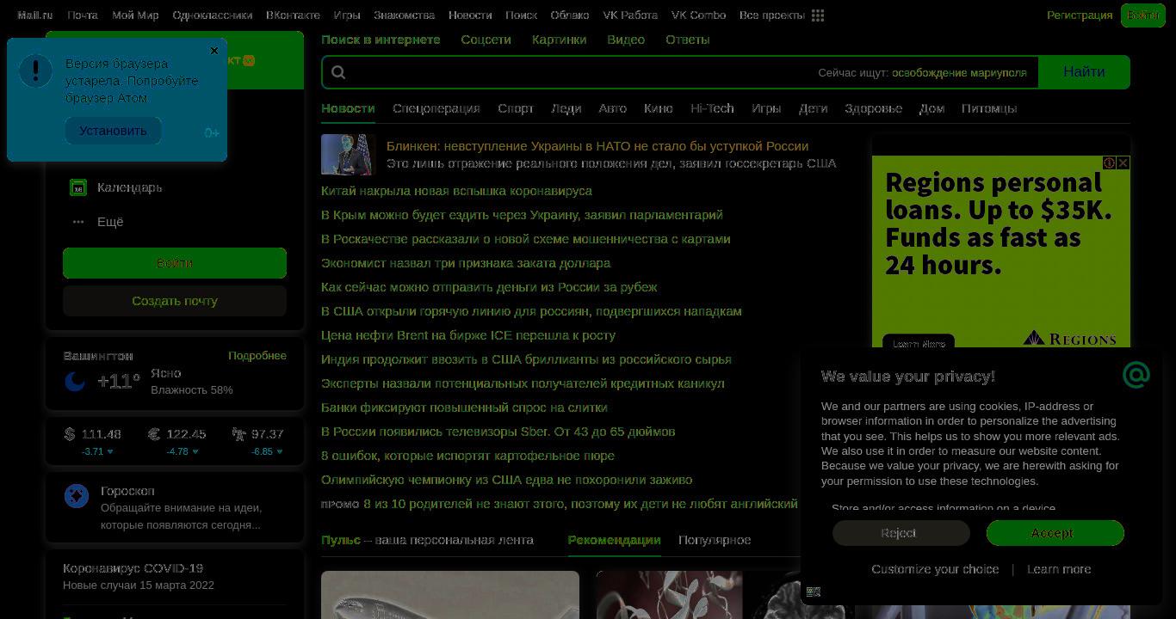Close the outdated browser notification popup
1176x619 pixels.
pyautogui.click(x=214, y=51)
